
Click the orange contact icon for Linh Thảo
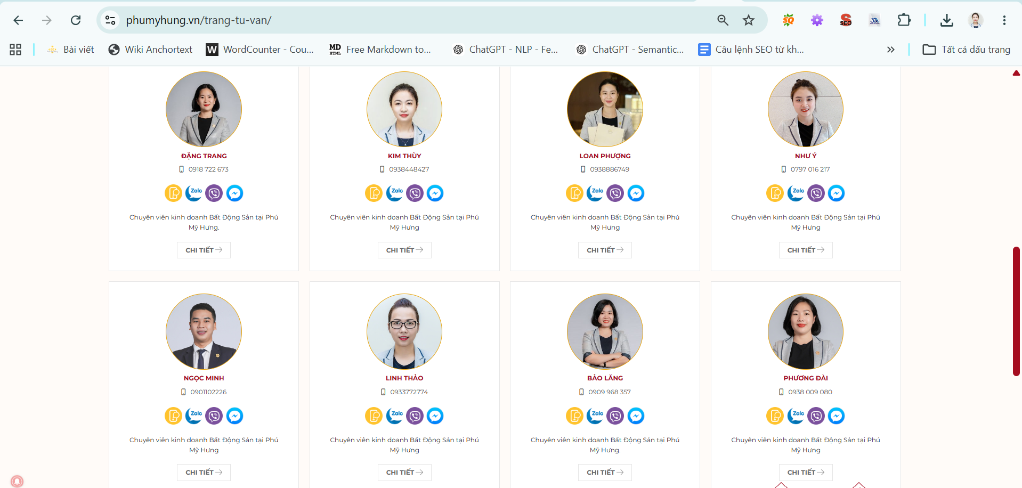[x=374, y=416]
